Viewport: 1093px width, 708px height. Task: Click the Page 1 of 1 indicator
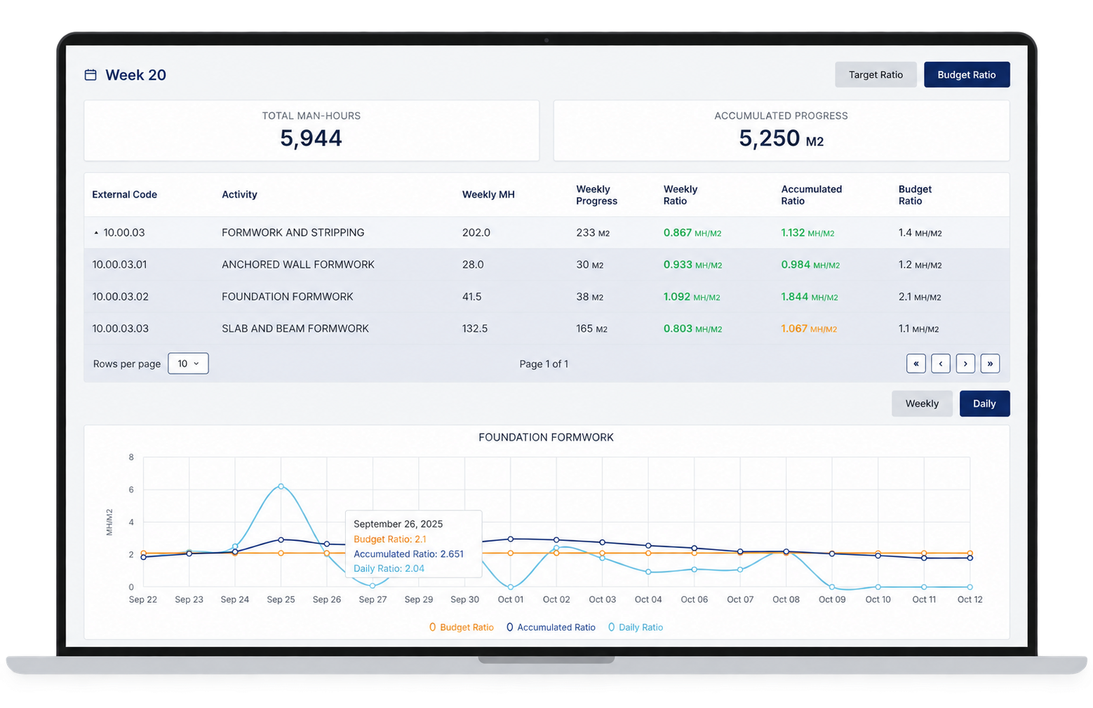tap(544, 363)
